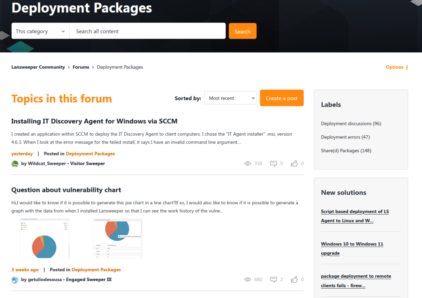Screen dimensions: 422x298
Task: Like the SCCM post with thumbs-up icon
Action: click(294, 164)
